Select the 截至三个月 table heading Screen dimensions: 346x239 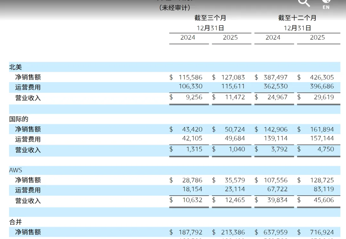point(210,18)
